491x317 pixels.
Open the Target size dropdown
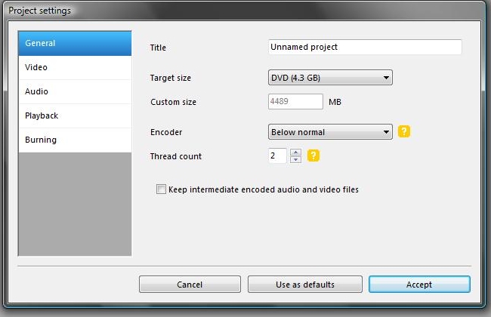[330, 78]
